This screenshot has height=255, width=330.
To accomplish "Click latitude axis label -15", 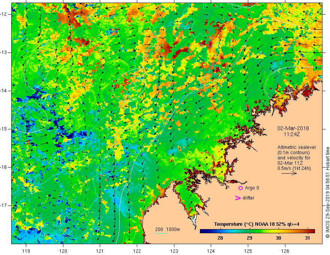I will (x=4, y=129).
